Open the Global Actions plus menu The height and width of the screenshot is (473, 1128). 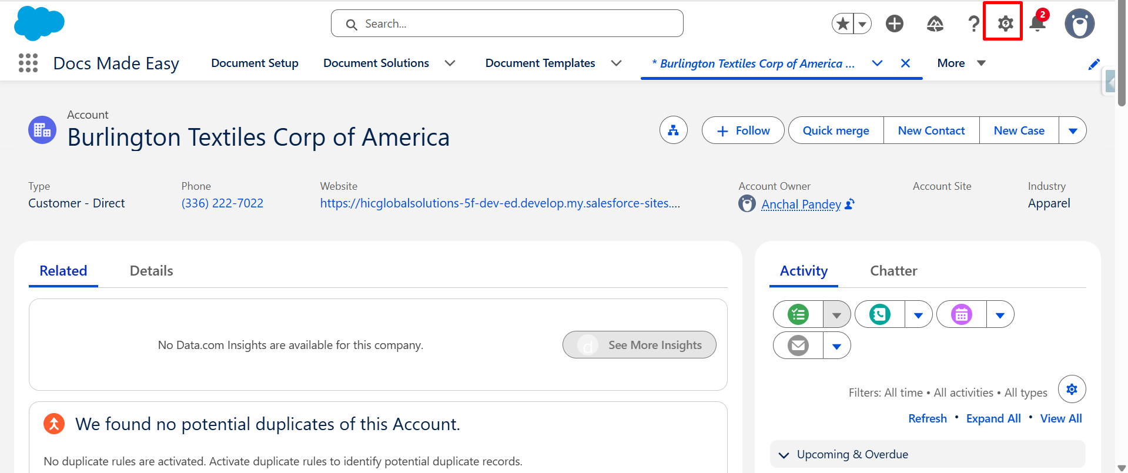895,24
